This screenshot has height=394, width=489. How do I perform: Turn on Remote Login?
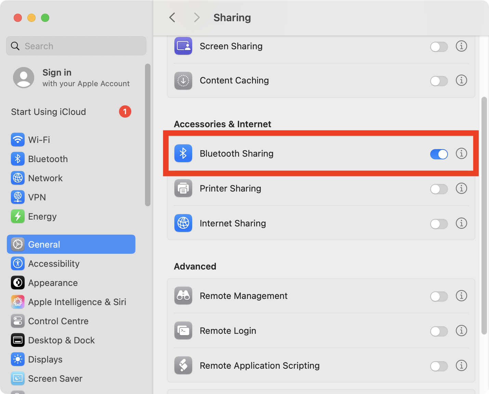click(439, 331)
